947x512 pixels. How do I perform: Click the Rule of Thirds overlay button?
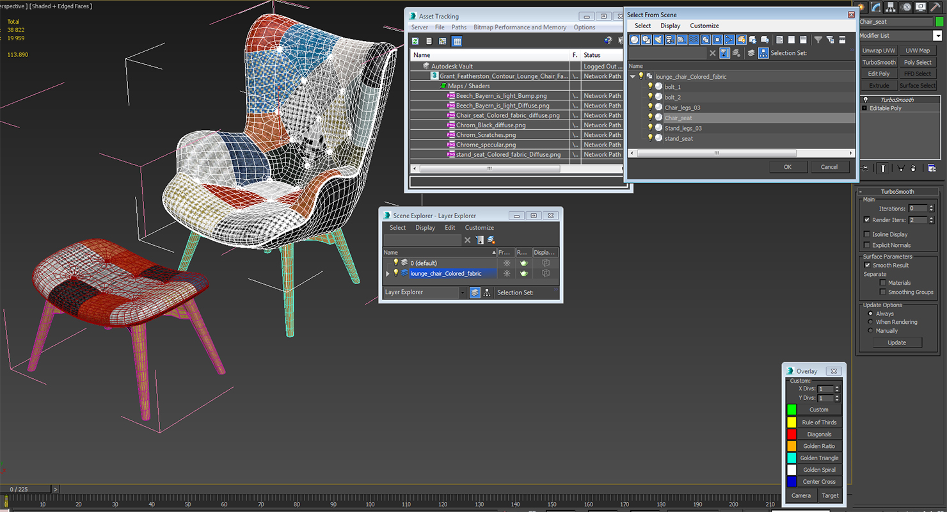coord(819,422)
